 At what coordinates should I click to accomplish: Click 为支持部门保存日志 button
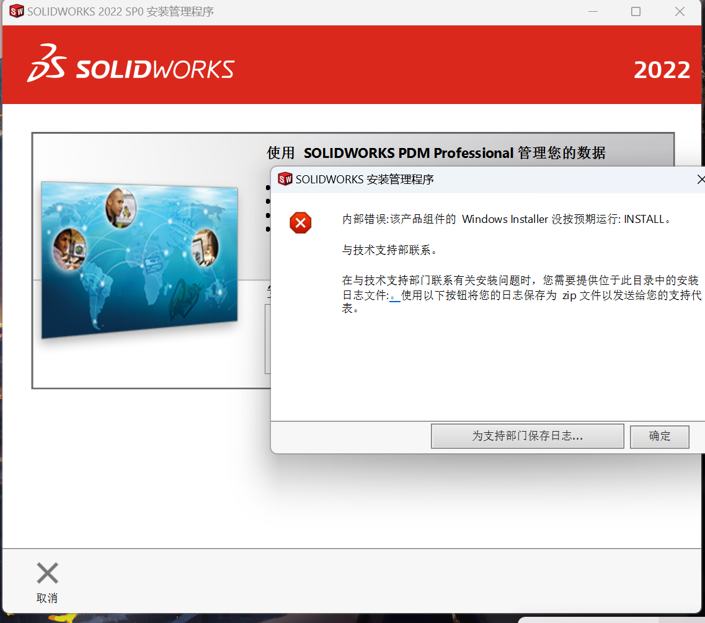click(527, 436)
